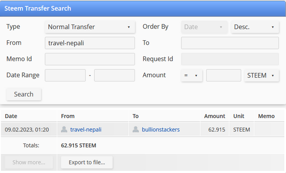Click the avatar icon beside bullionstackers
Image resolution: width=286 pixels, height=173 pixels.
136,129
